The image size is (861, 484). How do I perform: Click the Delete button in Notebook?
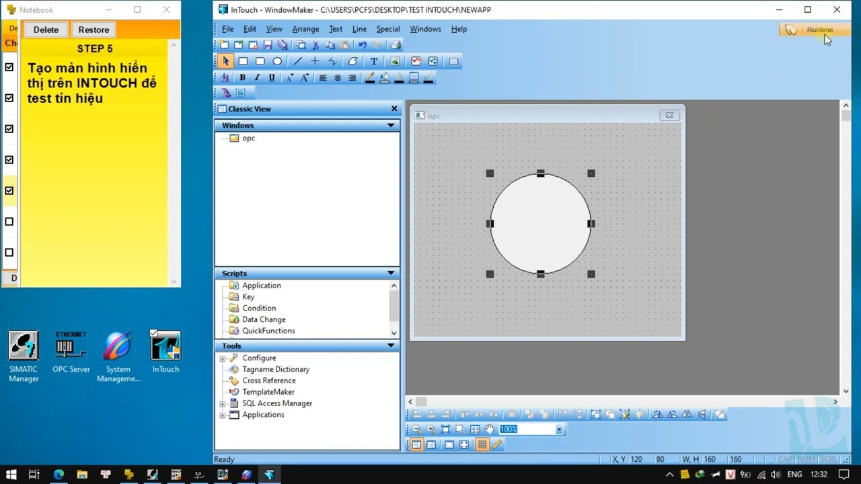point(46,30)
